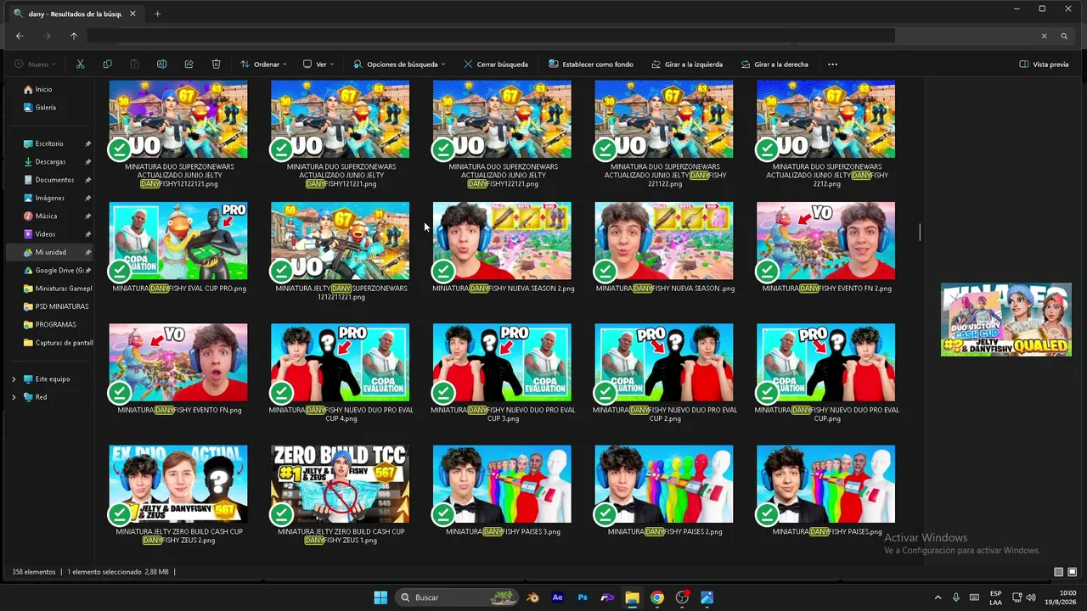Select the DANYFISHY EVAL CUP PRO thumbnail
1087x611 pixels.
[178, 241]
